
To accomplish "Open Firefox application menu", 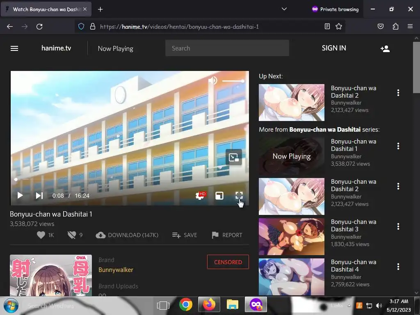I will 410,26.
